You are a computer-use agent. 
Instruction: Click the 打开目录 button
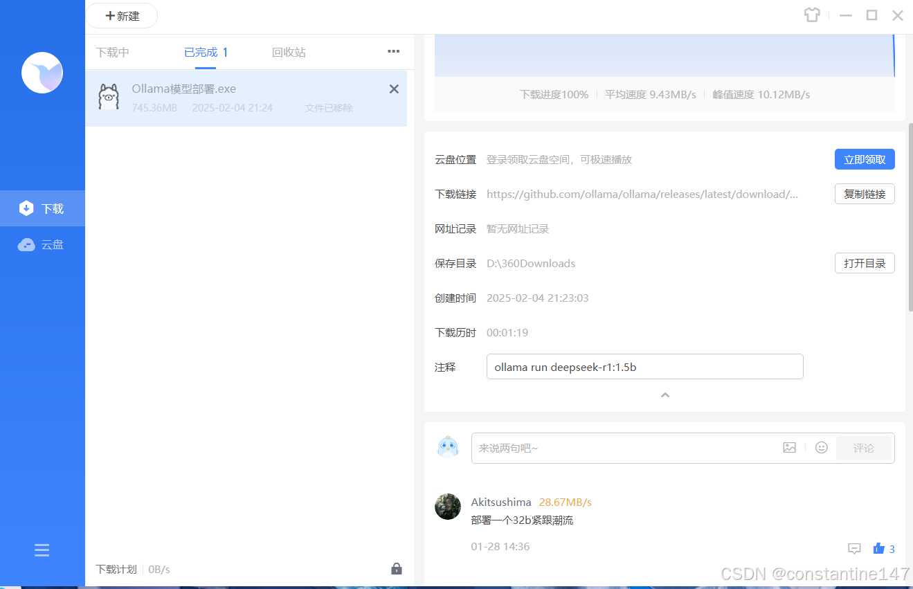(x=865, y=263)
